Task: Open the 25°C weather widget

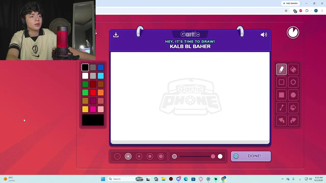Action: (x=9, y=179)
